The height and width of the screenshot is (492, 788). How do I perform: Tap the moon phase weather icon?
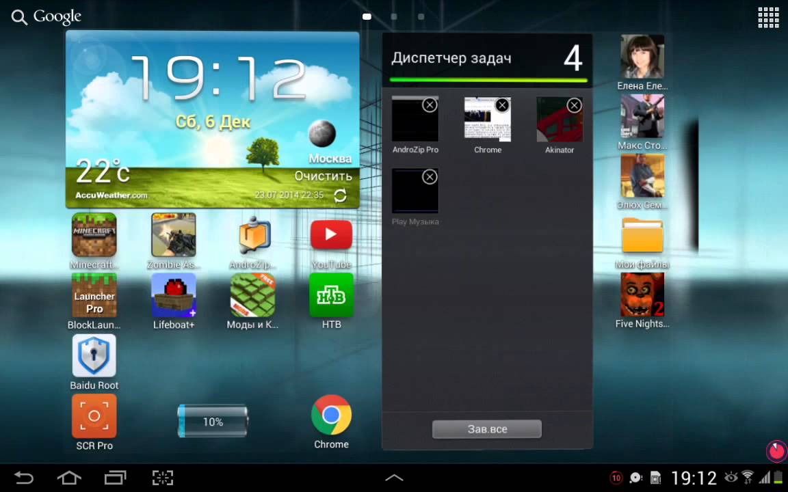click(x=321, y=133)
